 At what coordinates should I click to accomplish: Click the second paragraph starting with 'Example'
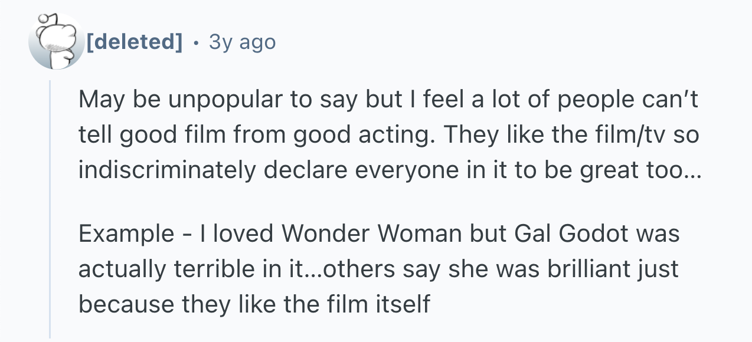pyautogui.click(x=378, y=269)
